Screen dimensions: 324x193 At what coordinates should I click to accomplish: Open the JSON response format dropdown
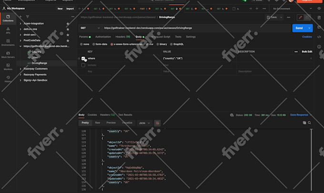click(x=144, y=123)
